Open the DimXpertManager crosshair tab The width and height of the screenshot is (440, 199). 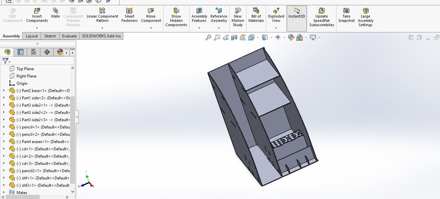pos(47,52)
